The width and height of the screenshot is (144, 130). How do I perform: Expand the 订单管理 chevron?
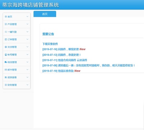point(27,39)
